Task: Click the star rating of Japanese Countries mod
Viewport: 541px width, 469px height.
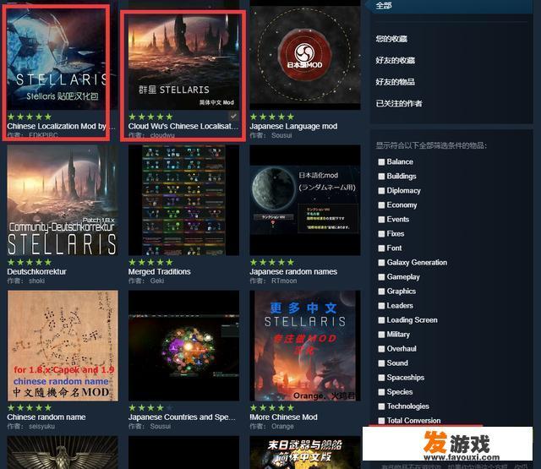Action: click(150, 407)
